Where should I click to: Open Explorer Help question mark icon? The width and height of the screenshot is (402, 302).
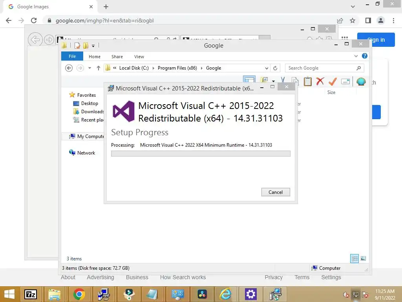[365, 56]
